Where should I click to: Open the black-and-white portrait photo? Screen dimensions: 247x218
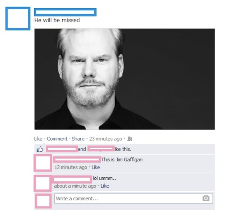[x=125, y=79]
